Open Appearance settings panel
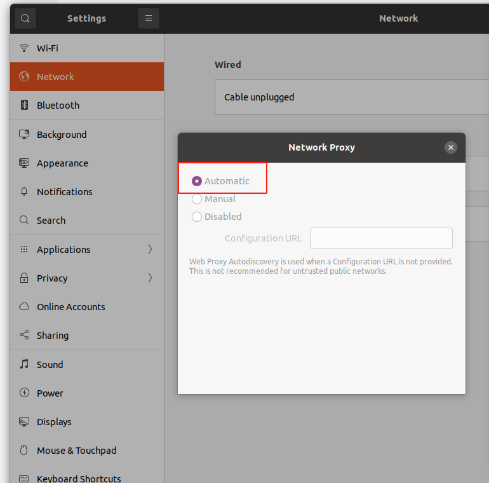This screenshot has width=489, height=483. coord(87,163)
